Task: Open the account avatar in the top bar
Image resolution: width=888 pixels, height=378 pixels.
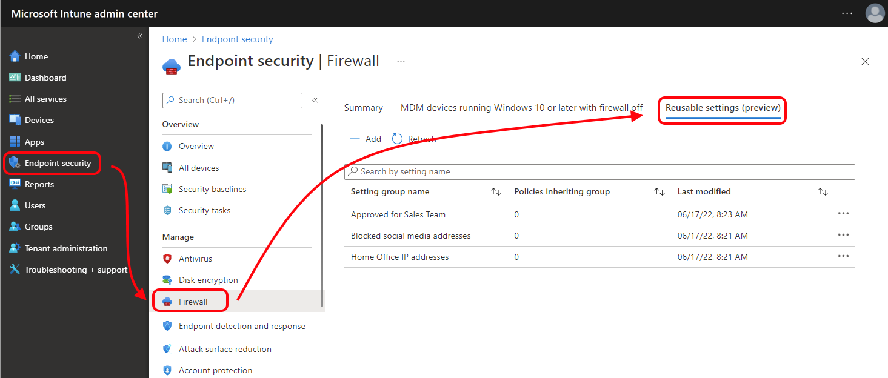Action: point(875,13)
